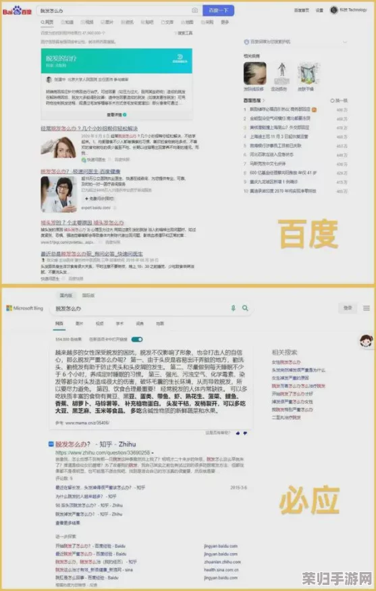
Task: Select Bing 图片 results tab
Action: click(x=79, y=323)
